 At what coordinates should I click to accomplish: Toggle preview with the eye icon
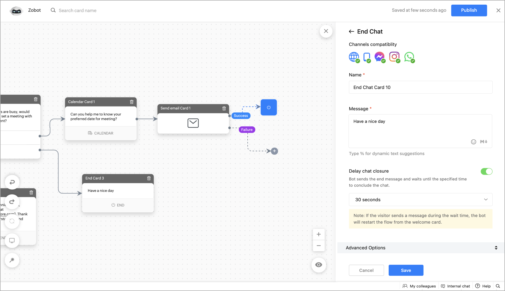[x=319, y=265]
